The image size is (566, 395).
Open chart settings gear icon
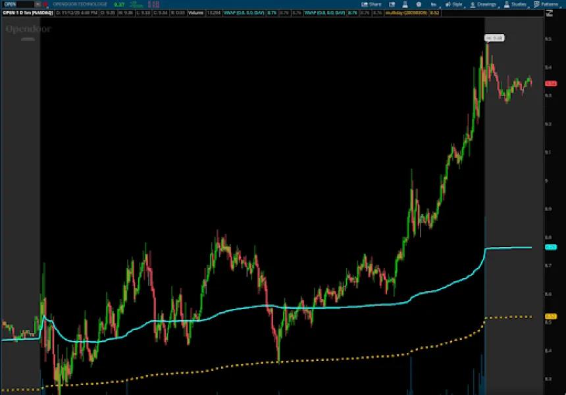tap(419, 5)
